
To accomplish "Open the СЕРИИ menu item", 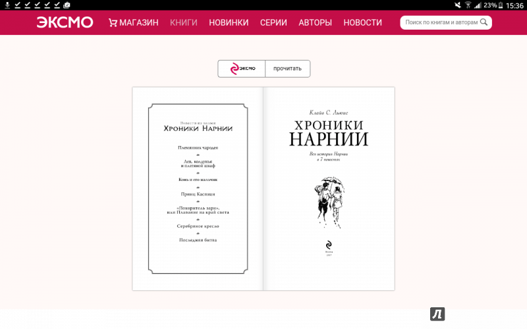I will [273, 22].
